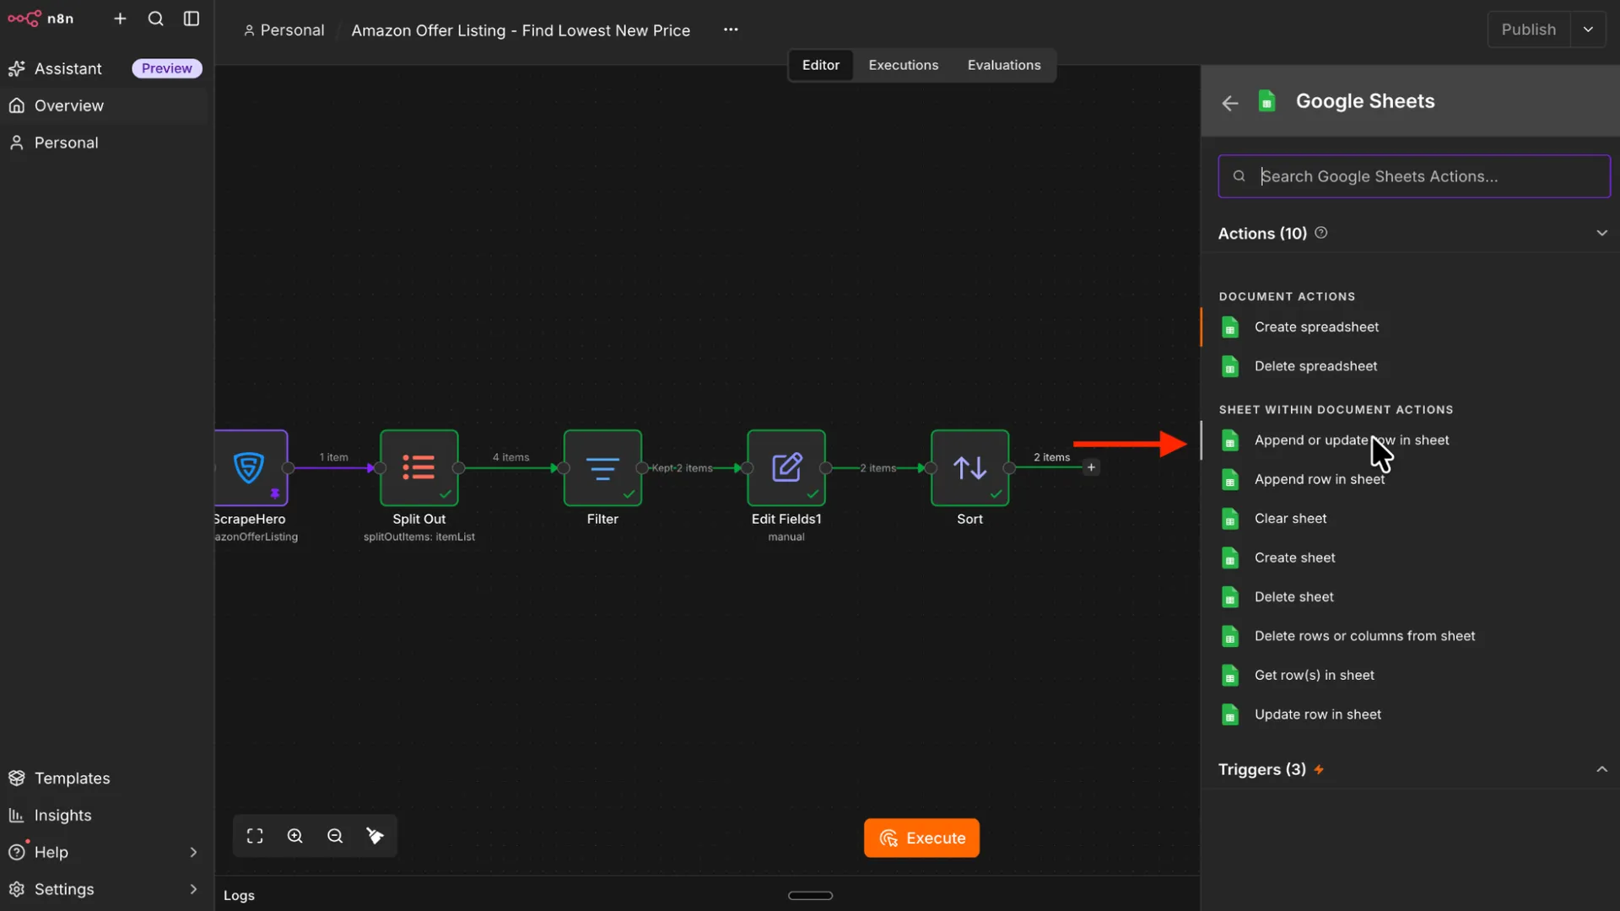Fit workflow to view icon
The height and width of the screenshot is (911, 1620).
(255, 836)
